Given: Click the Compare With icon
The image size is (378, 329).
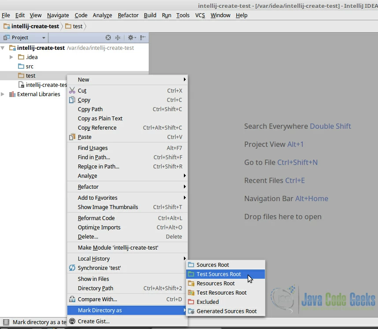Looking at the screenshot, I should click(72, 299).
